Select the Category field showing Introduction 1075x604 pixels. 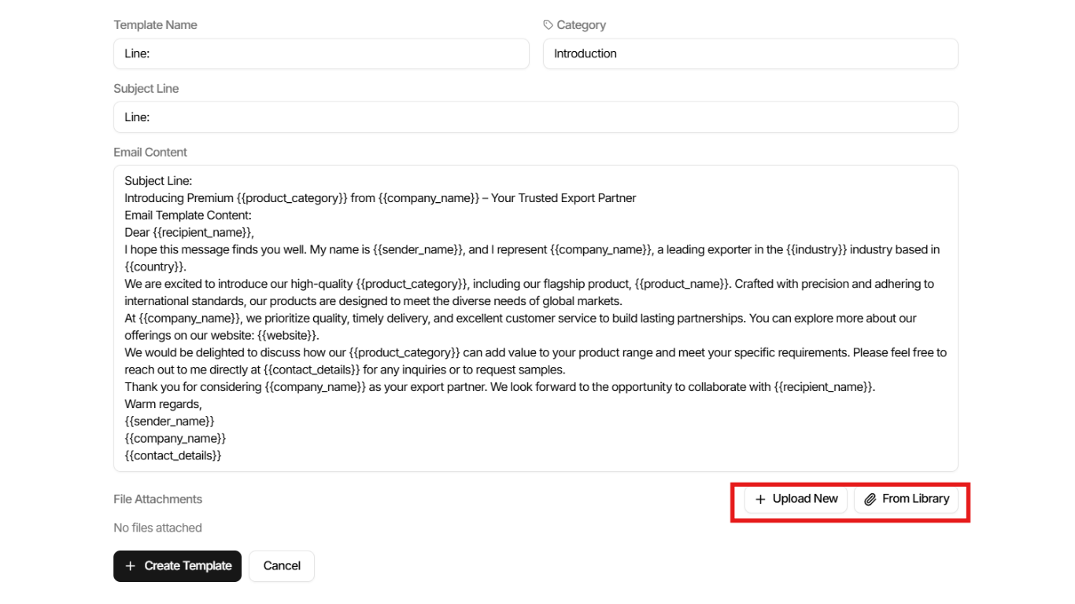click(750, 53)
